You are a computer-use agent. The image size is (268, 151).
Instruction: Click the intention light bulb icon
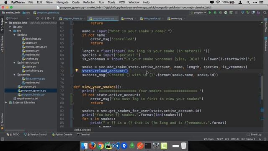coord(77,70)
